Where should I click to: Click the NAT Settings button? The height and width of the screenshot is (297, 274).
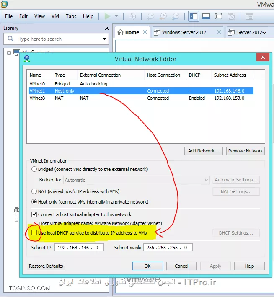click(x=236, y=191)
